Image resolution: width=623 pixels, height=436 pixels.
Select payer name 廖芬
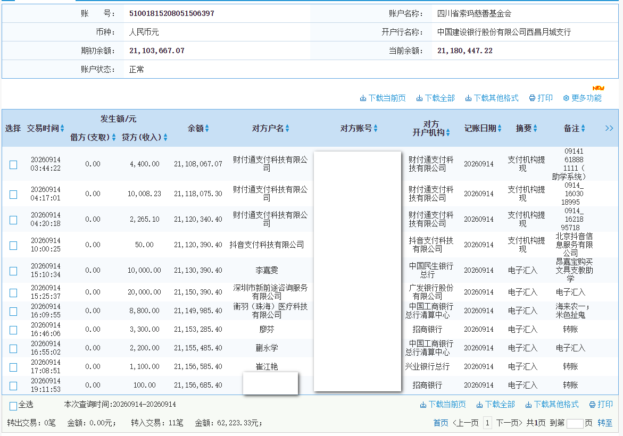[267, 329]
